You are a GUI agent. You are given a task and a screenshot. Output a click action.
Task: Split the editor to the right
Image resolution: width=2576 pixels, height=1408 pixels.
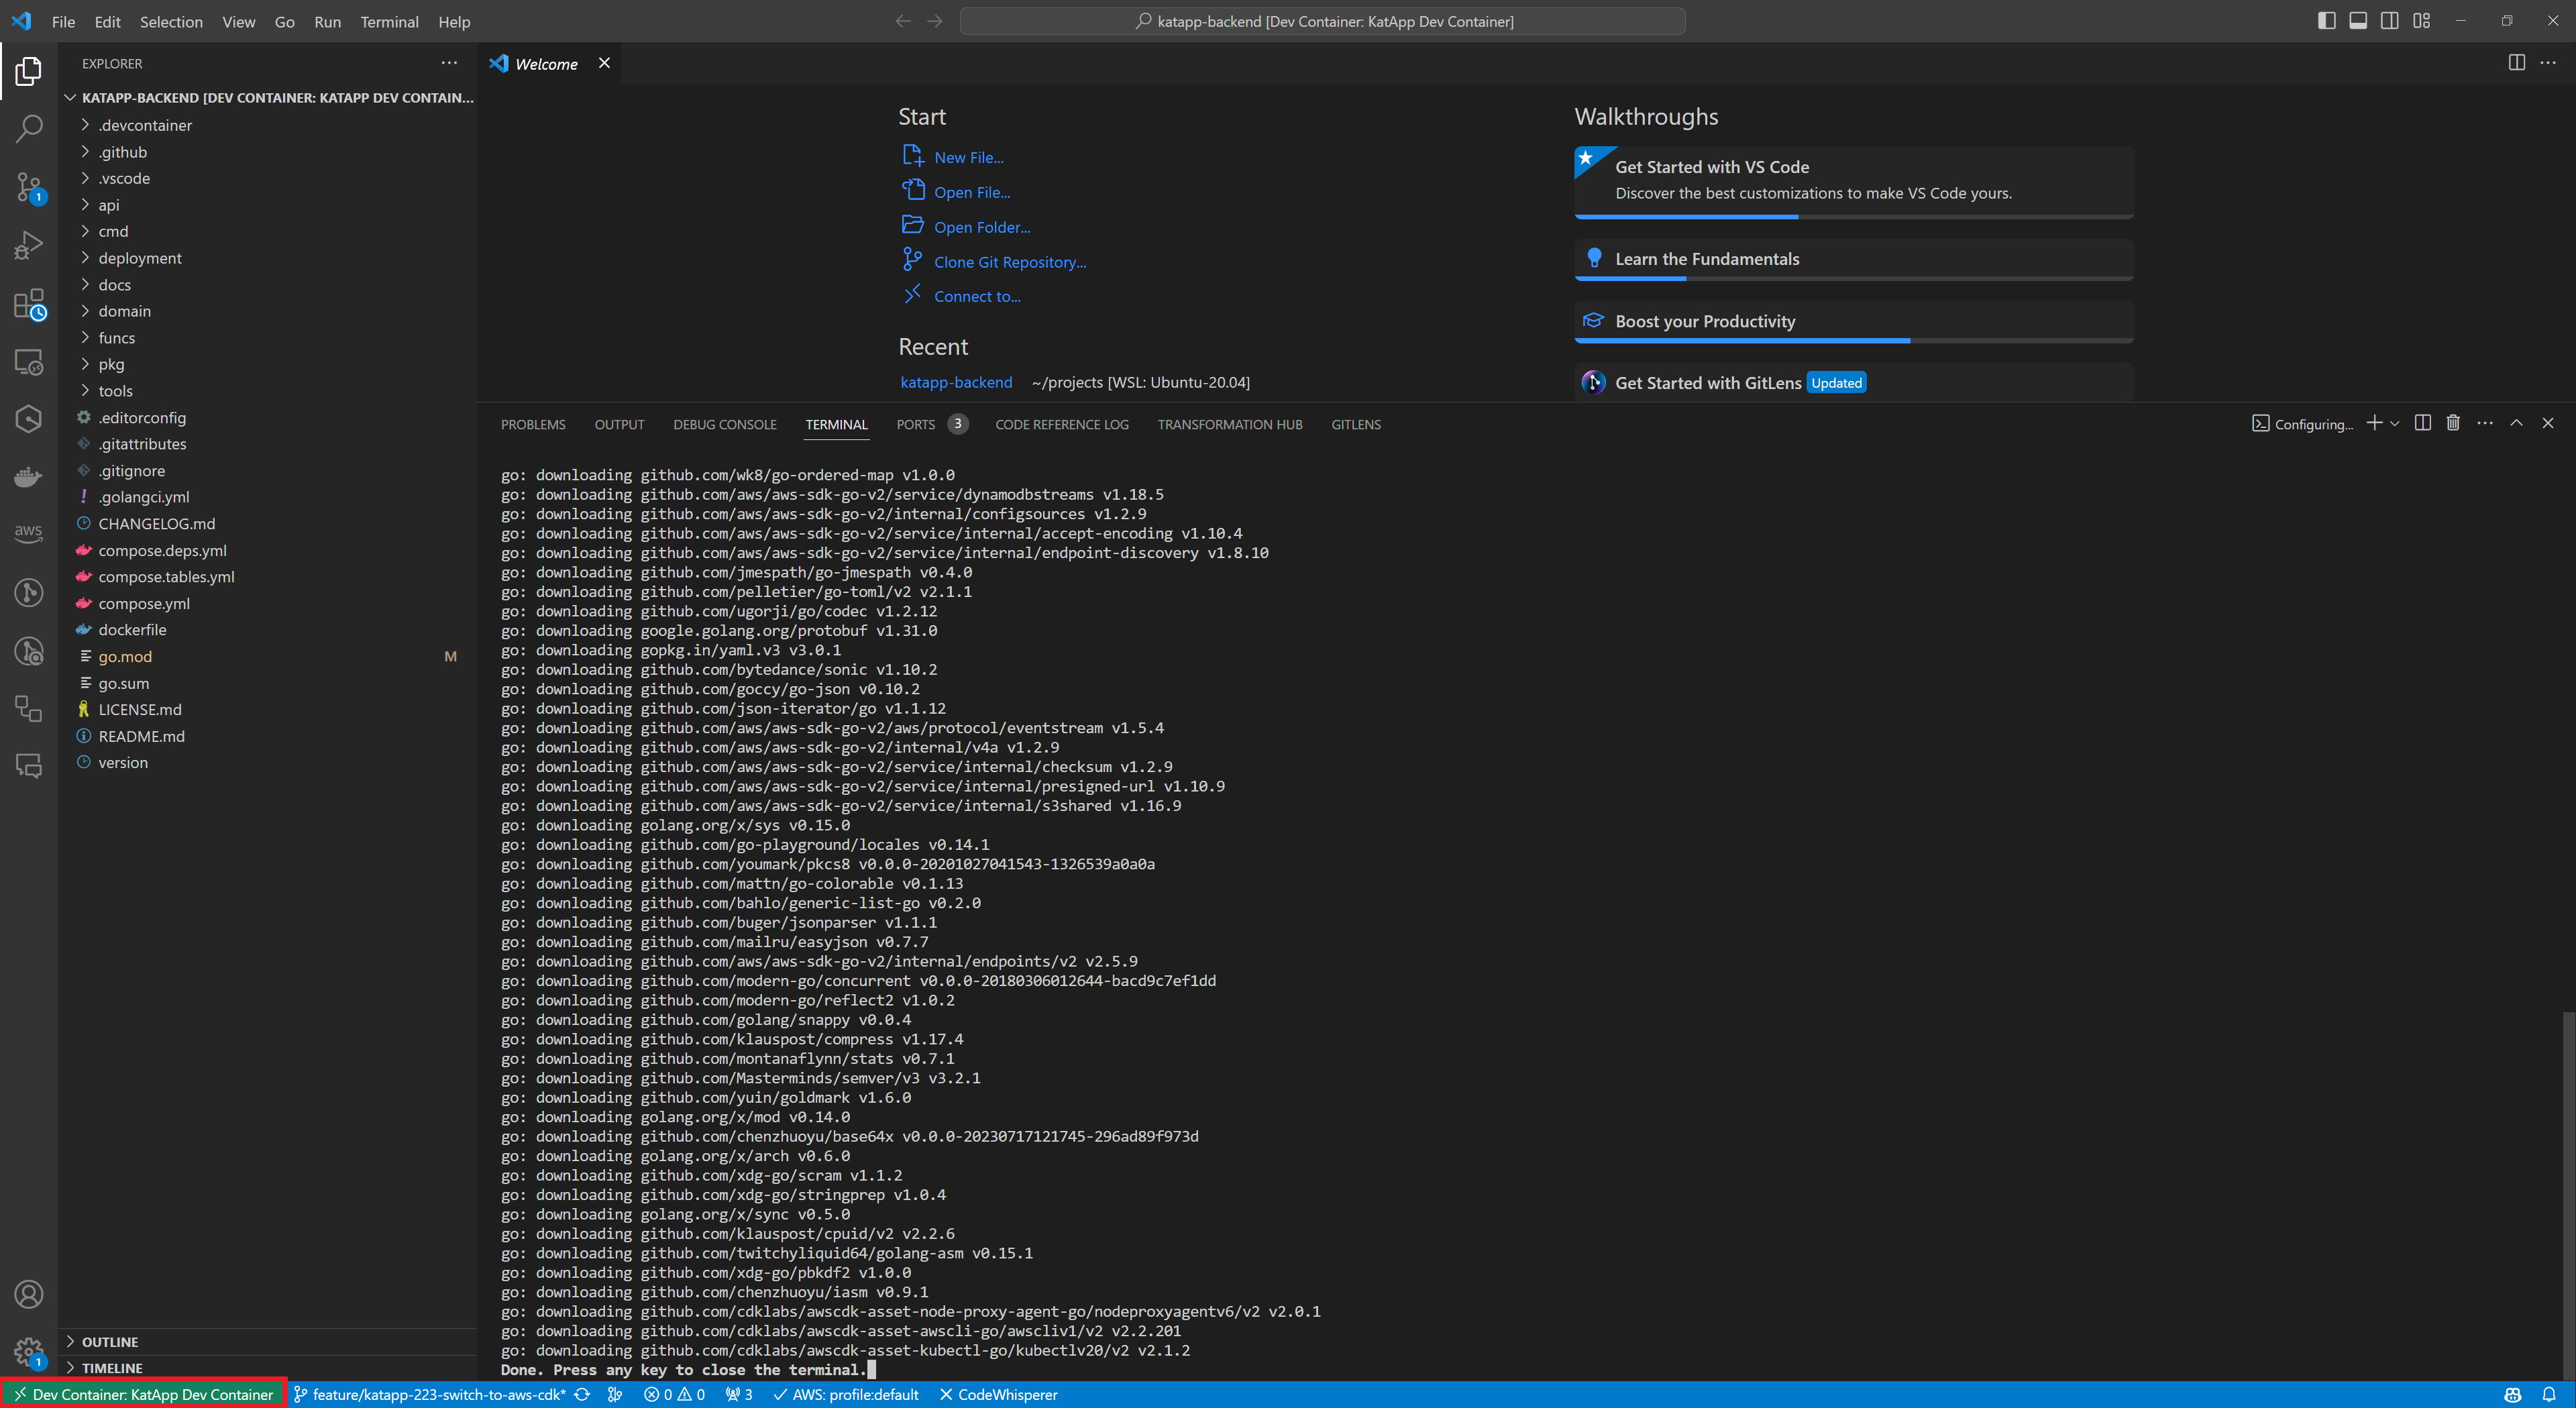click(2516, 63)
